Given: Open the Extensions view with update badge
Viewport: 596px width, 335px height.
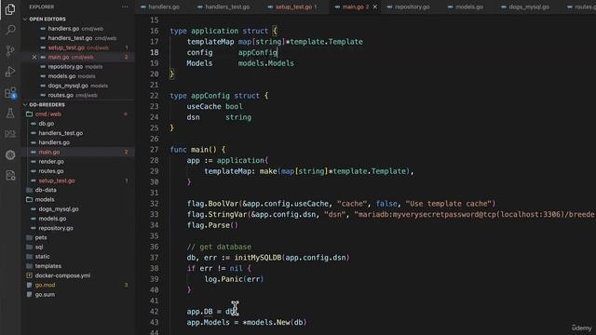Looking at the screenshot, I should click(x=10, y=92).
